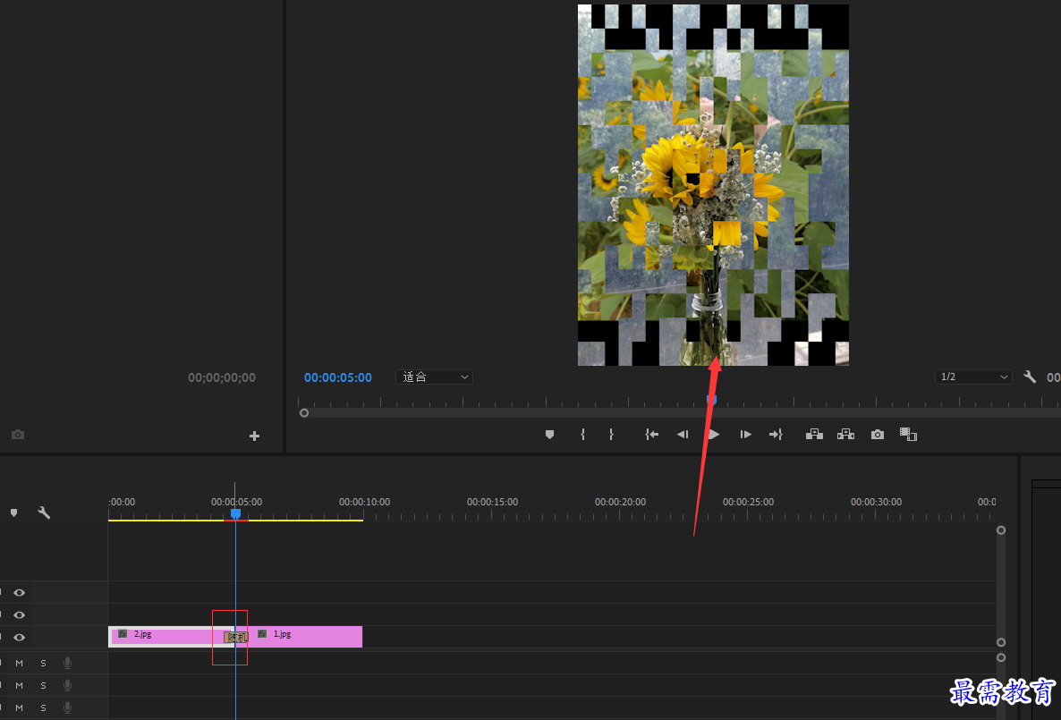Click the Mark In button
This screenshot has height=720, width=1061.
point(582,435)
